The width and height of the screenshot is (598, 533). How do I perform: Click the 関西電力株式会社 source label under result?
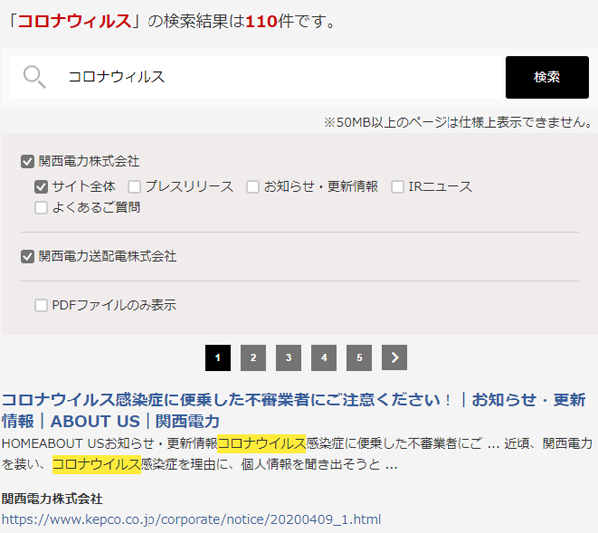coord(52,499)
